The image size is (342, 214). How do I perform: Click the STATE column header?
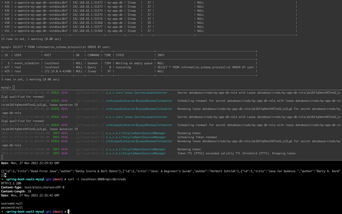pyautogui.click(x=120, y=55)
